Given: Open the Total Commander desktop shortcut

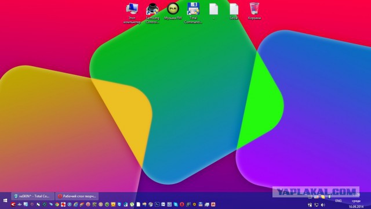Looking at the screenshot, I should [x=193, y=13].
